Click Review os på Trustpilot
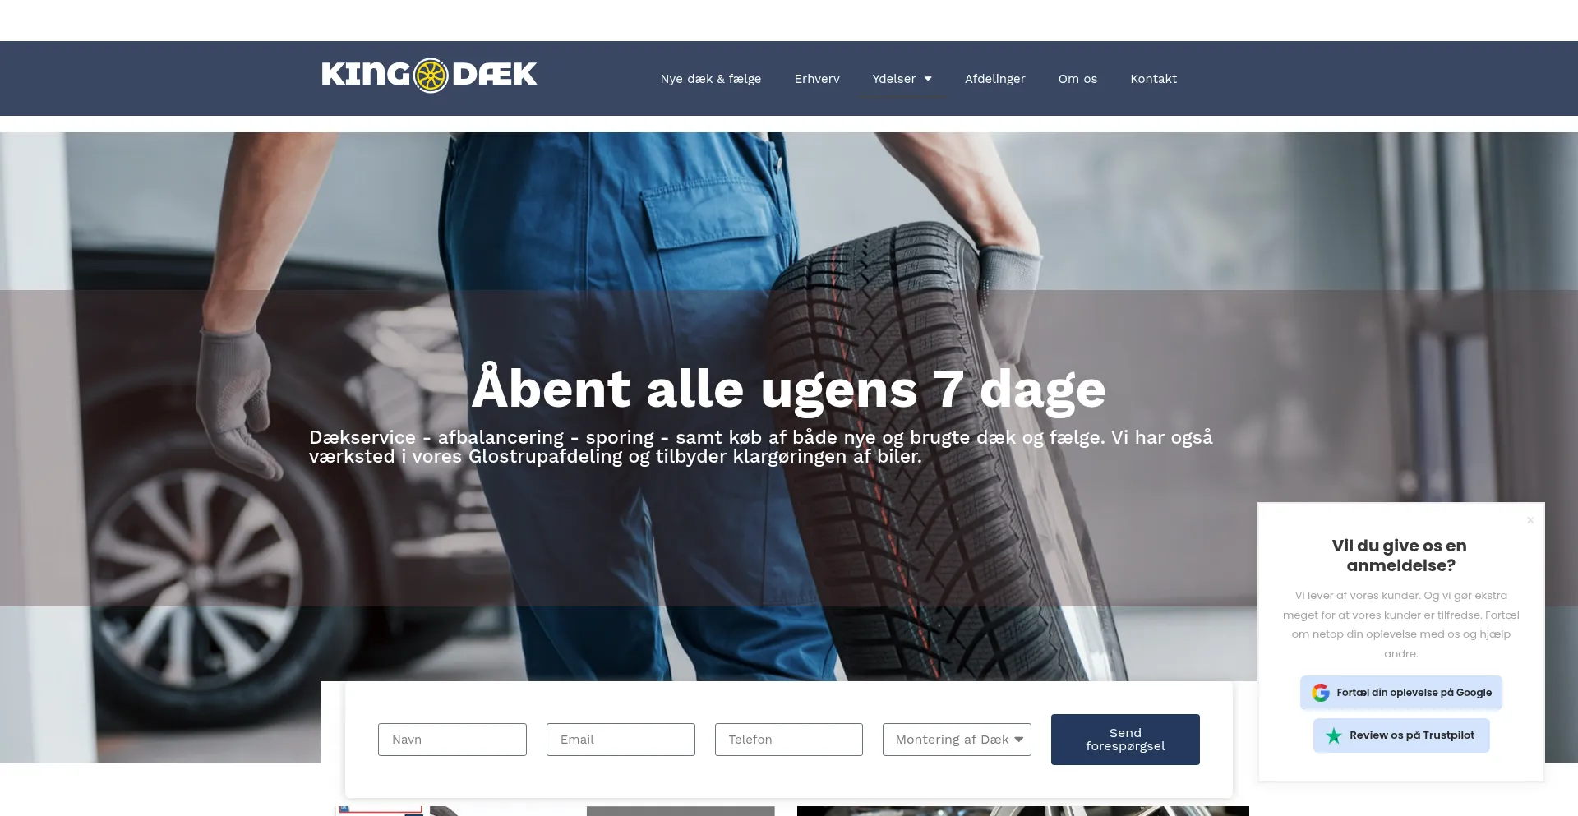This screenshot has width=1578, height=816. tap(1401, 735)
